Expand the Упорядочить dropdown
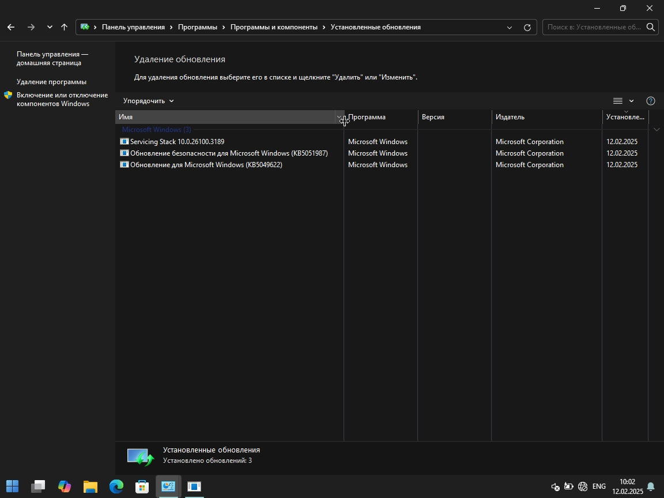The height and width of the screenshot is (498, 664). (148, 101)
